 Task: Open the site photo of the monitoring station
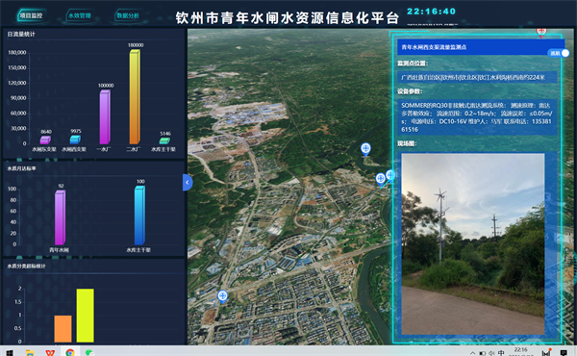click(473, 243)
